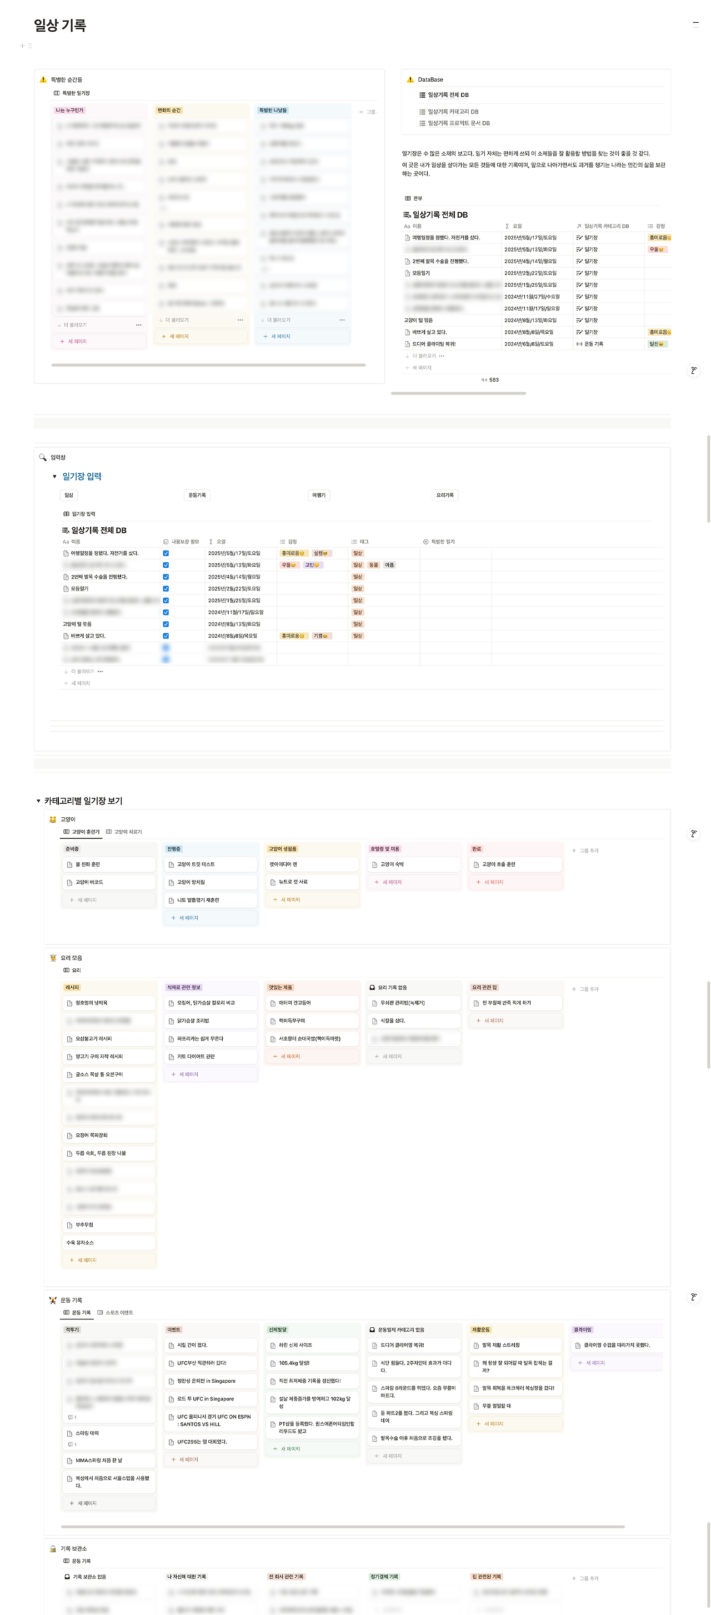
Task: Click the 준비중 status label
Action: [x=72, y=848]
